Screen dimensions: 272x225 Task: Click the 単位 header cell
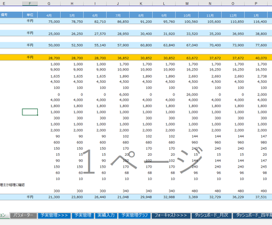coord(30,15)
